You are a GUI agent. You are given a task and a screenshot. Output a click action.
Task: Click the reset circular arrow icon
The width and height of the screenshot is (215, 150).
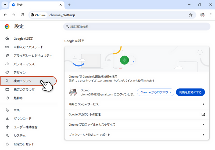[7, 144]
